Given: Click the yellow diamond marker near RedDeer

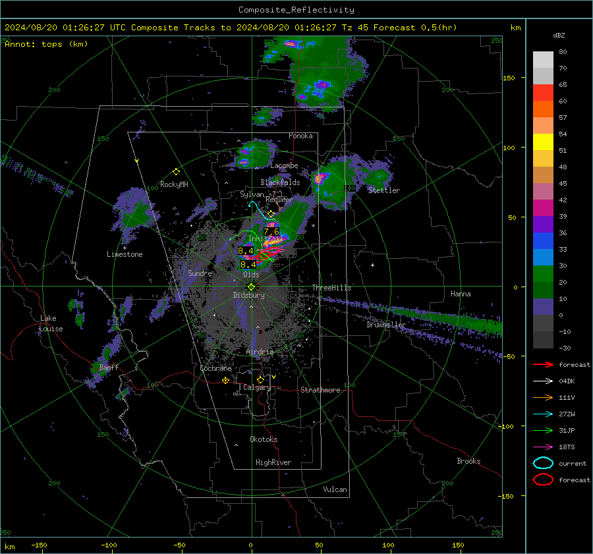Looking at the screenshot, I should click(x=271, y=213).
